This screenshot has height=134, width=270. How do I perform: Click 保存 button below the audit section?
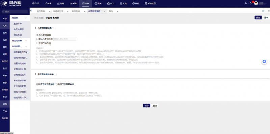[146, 106]
